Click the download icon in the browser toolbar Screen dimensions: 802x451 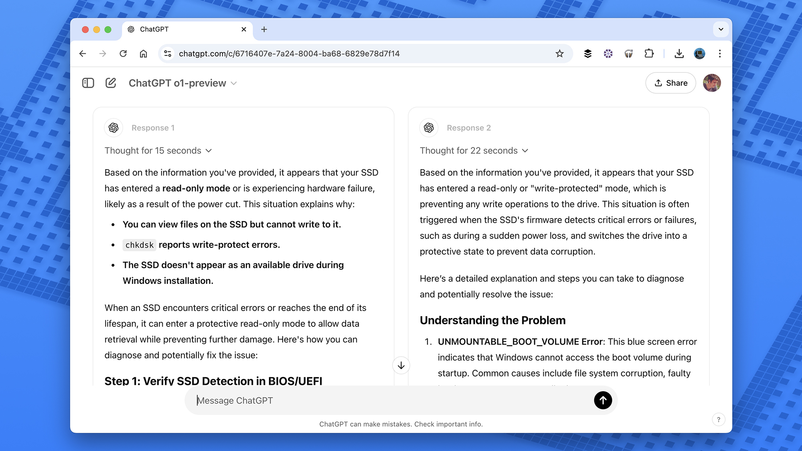pyautogui.click(x=678, y=53)
